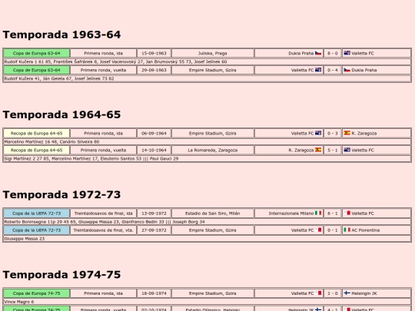
Task: Click date 15-09-1963
Action: [154, 54]
